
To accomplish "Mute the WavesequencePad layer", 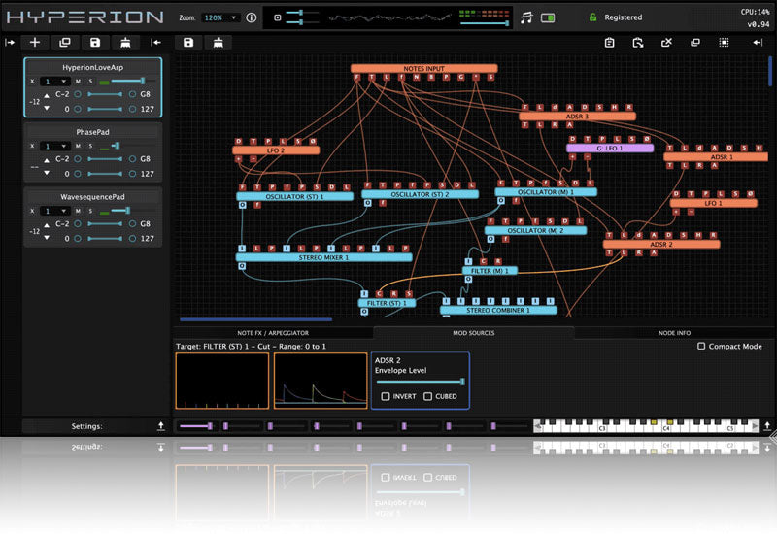I will tap(78, 211).
